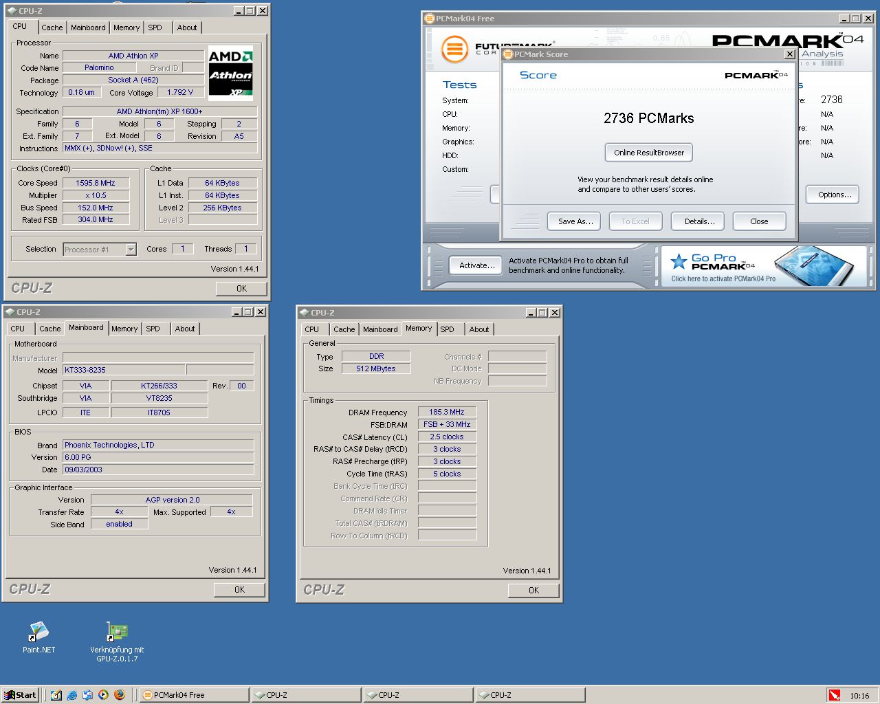Viewport: 880px width, 704px height.
Task: Open the GPU-Z 0.1.7 desktop shortcut
Action: 117,641
